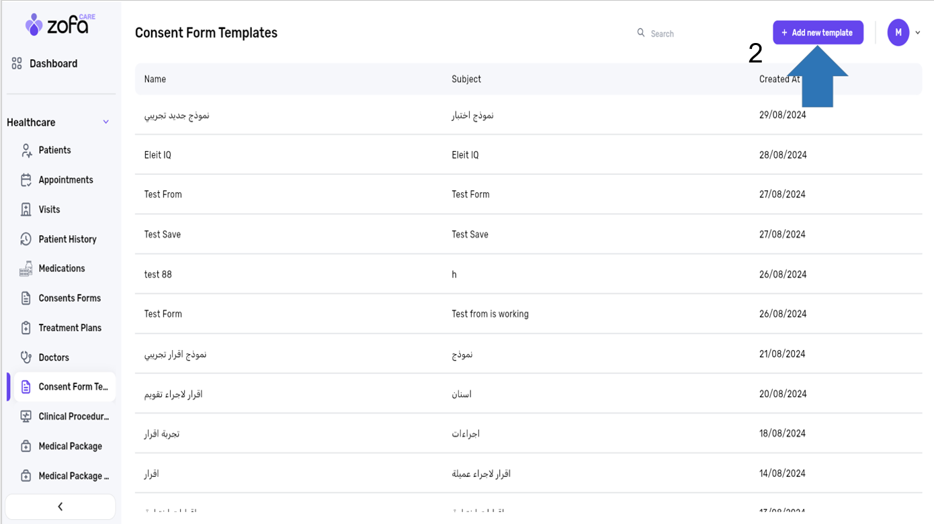Screen dimensions: 934x524
Task: Click the Dashboard grid icon
Action: [17, 64]
